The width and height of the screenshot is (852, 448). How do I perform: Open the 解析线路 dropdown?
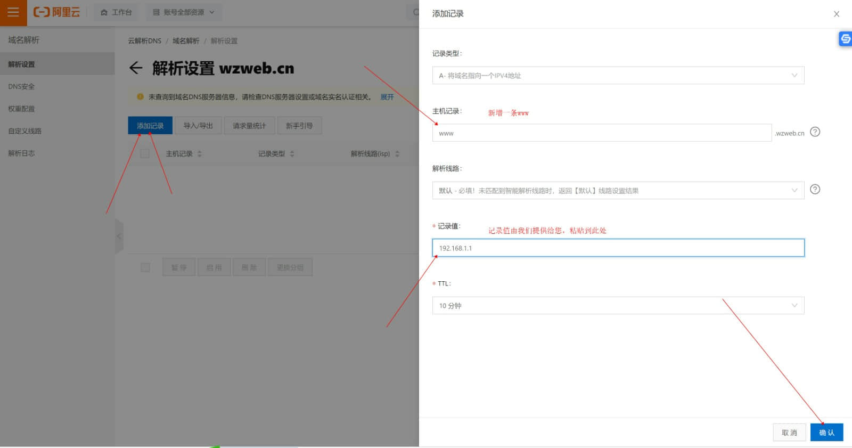(x=618, y=191)
